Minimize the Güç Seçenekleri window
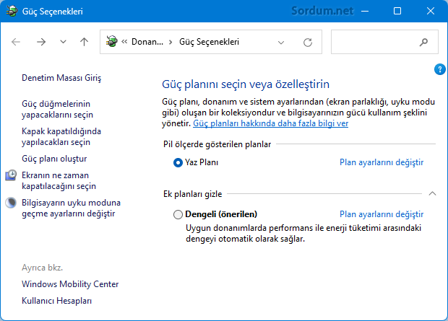The height and width of the screenshot is (321, 448). point(365,12)
